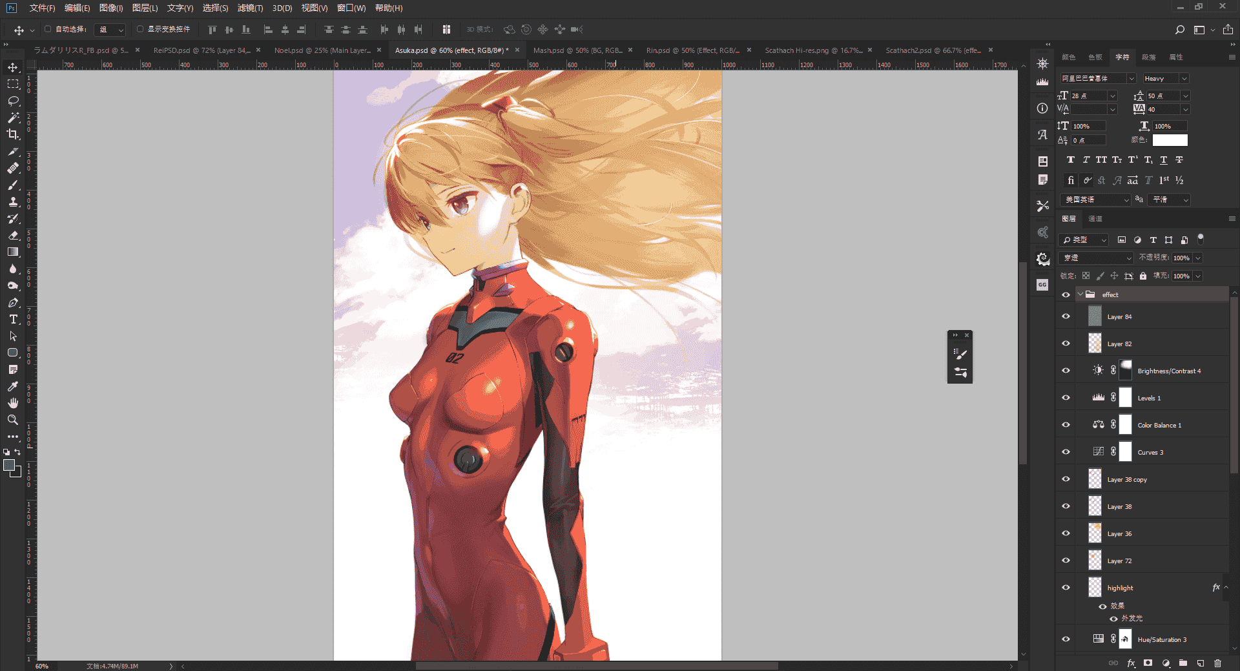
Task: Select the Brush tool
Action: click(x=13, y=185)
